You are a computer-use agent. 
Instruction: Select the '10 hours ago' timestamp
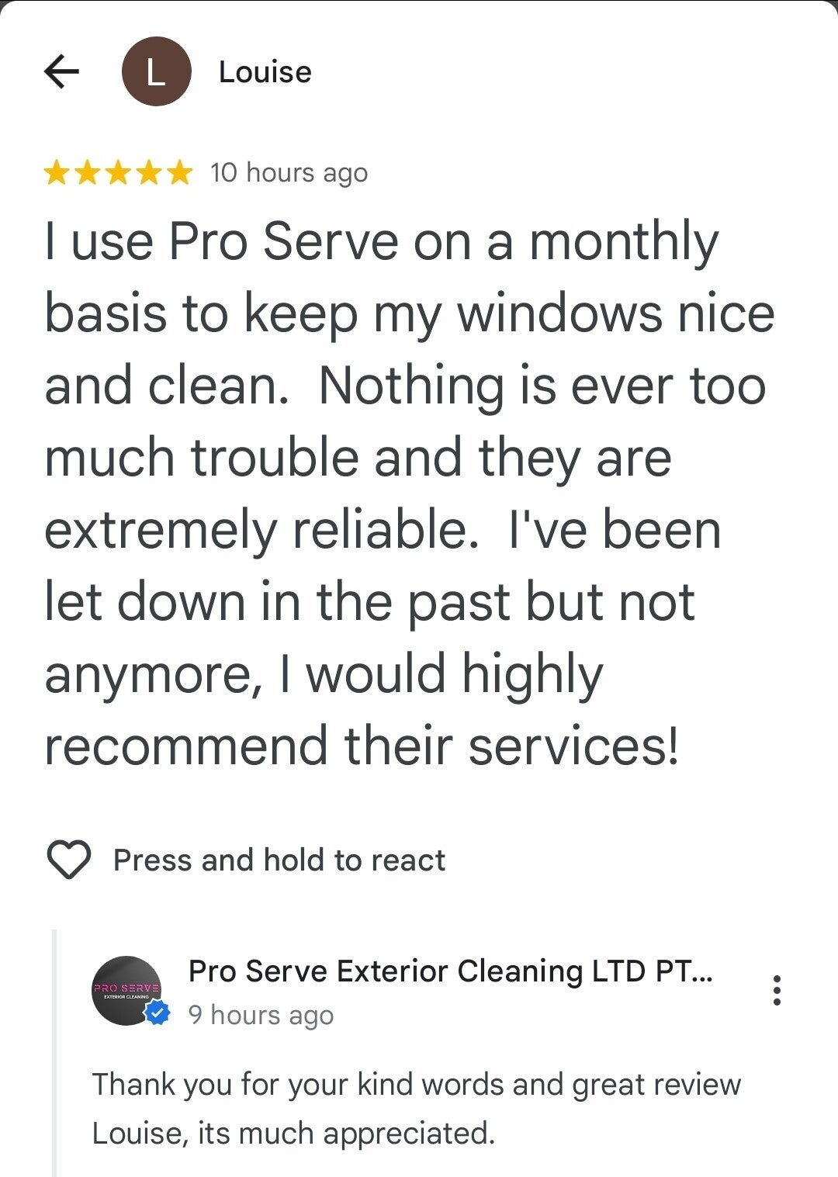289,173
